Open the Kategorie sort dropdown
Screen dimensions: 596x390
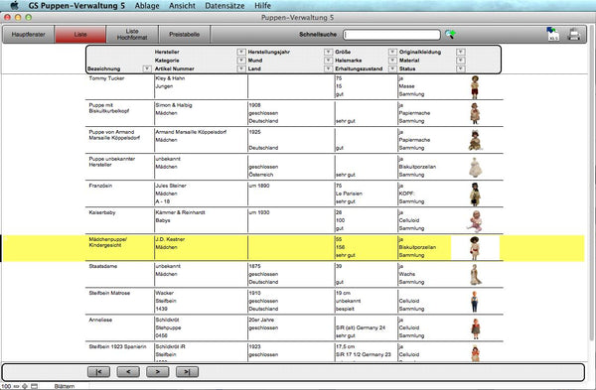(x=241, y=60)
